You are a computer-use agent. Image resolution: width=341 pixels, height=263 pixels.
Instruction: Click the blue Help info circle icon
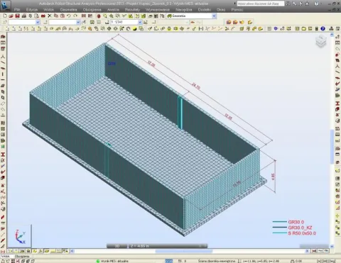323,28
